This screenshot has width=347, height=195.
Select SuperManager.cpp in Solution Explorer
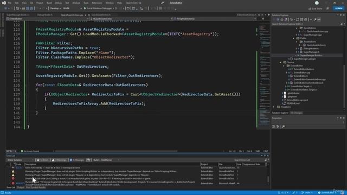pyautogui.click(x=312, y=35)
